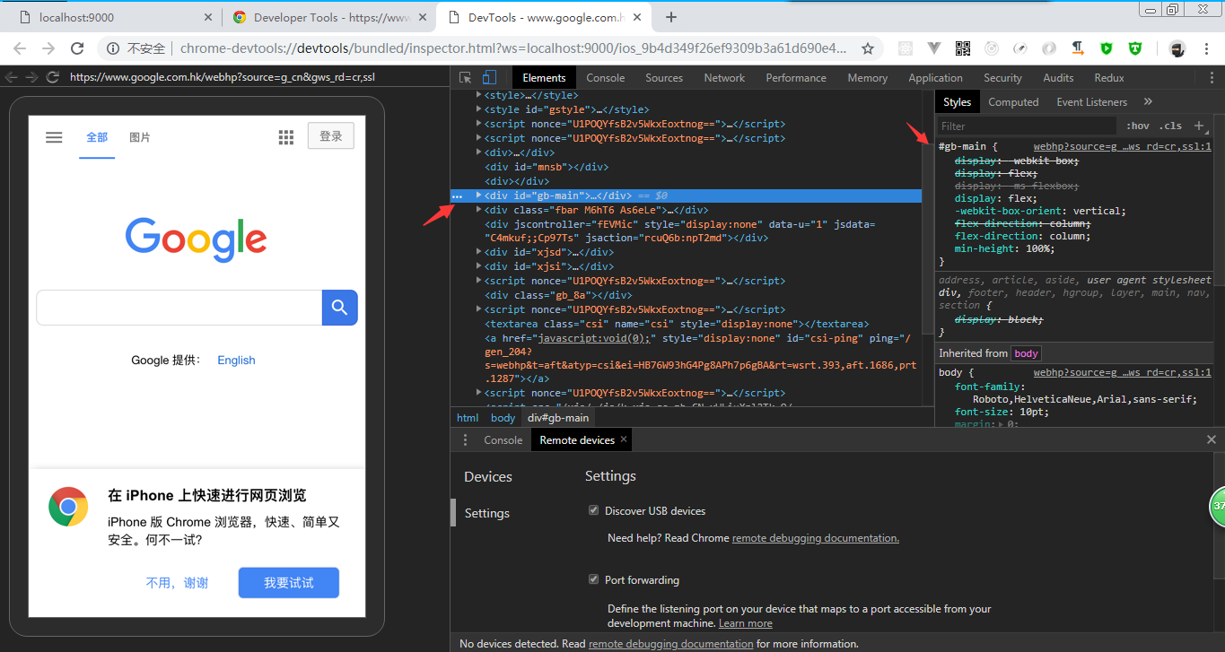Show more Styles sidebar tabs
1225x652 pixels.
(x=1148, y=101)
